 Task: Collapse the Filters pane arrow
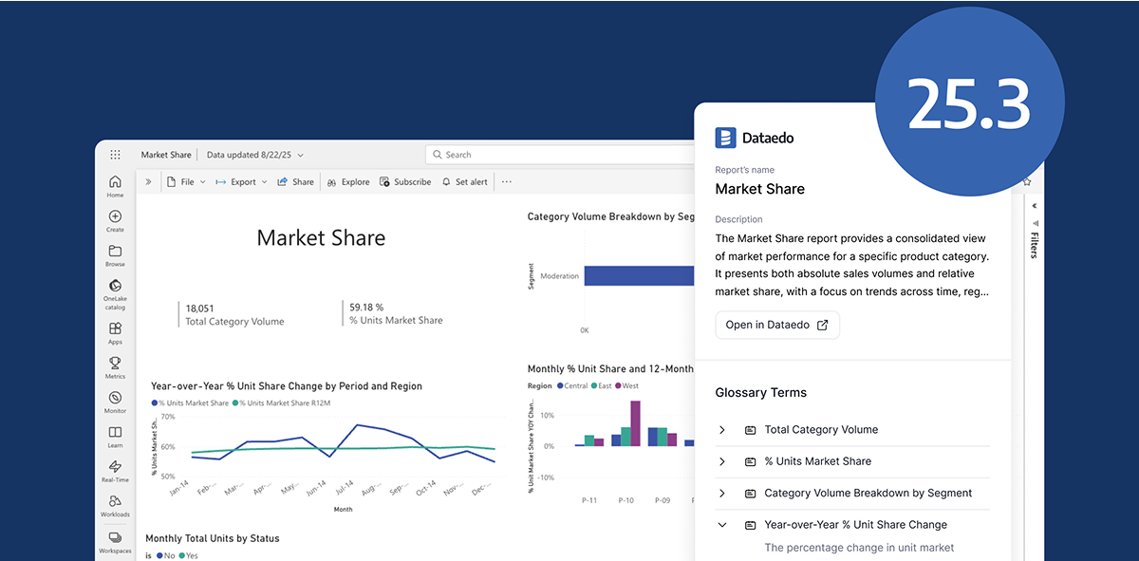click(1035, 206)
